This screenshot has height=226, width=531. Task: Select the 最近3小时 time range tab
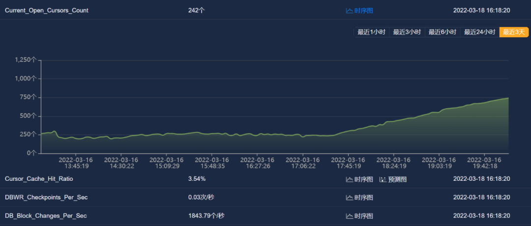click(x=407, y=32)
